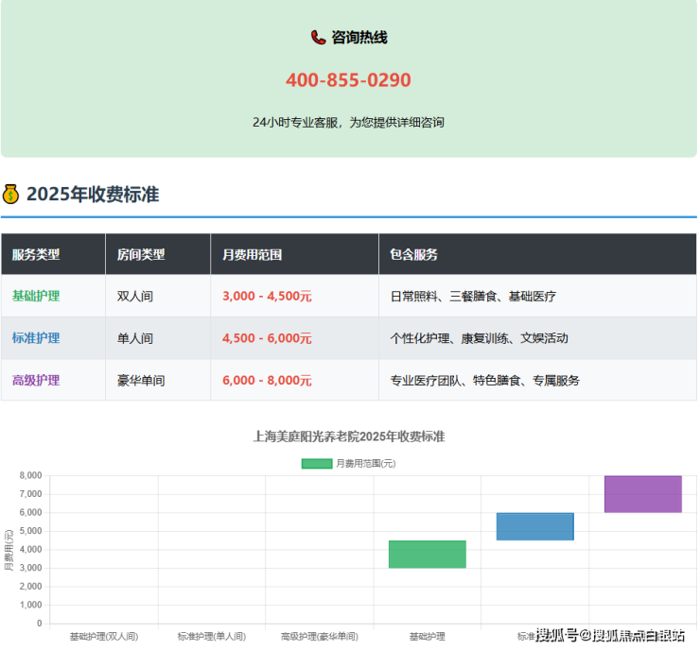Image resolution: width=700 pixels, height=650 pixels.
Task: Click the 6,000 - 8,000元 price cell
Action: click(267, 381)
